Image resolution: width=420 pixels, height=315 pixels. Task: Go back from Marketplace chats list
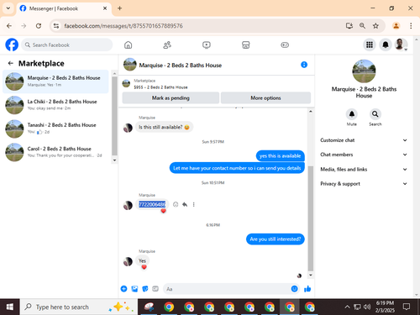point(11,63)
